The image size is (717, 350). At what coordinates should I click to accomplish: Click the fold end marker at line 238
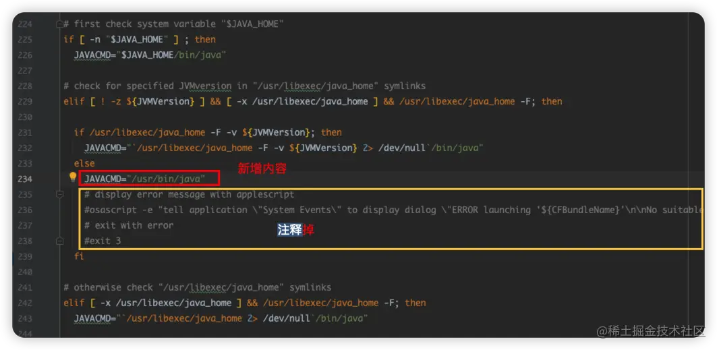tap(59, 240)
